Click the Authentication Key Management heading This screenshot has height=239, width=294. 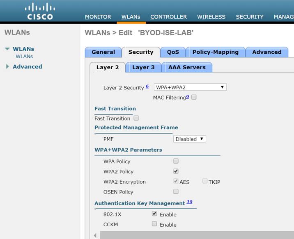point(140,203)
